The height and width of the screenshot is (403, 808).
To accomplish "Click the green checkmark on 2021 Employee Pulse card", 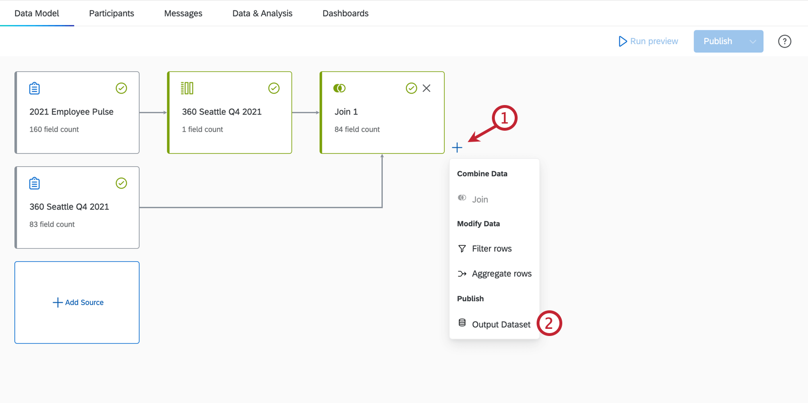I will 122,88.
